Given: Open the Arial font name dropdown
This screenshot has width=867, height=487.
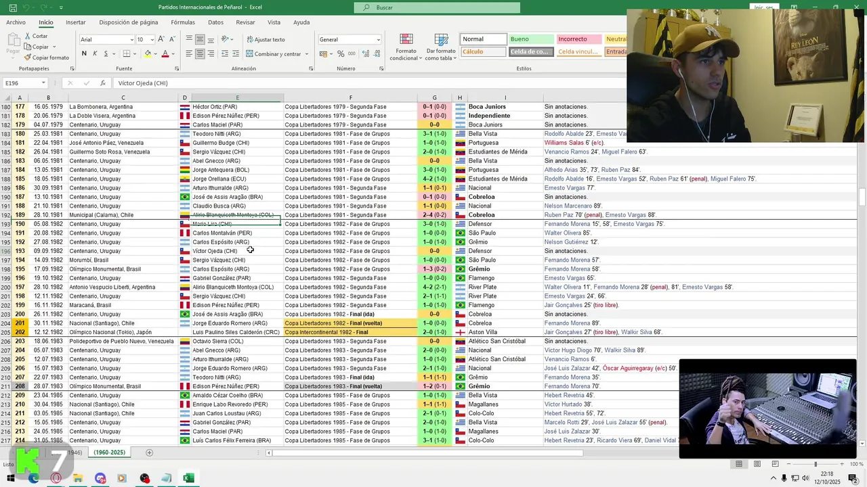Looking at the screenshot, I should [x=131, y=39].
